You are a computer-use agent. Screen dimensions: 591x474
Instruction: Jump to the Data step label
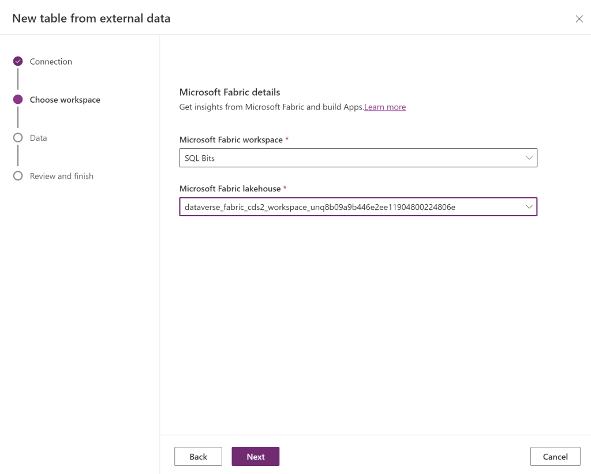pyautogui.click(x=39, y=138)
